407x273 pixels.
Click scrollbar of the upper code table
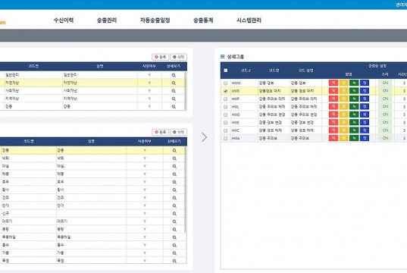(x=186, y=90)
